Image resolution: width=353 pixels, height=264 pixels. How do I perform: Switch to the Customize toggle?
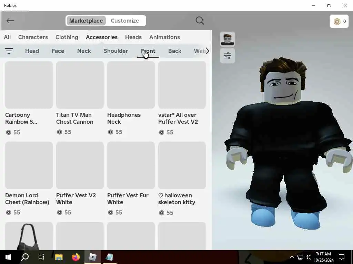(x=125, y=21)
